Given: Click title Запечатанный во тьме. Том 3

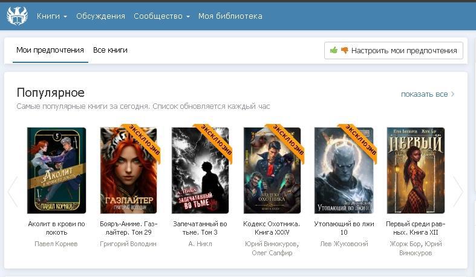Looking at the screenshot, I should pyautogui.click(x=200, y=228).
